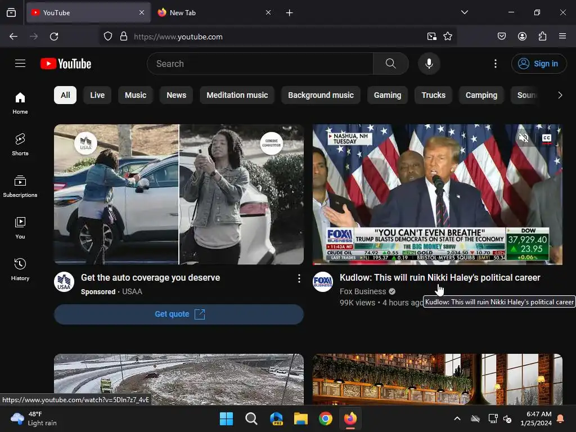Image resolution: width=576 pixels, height=432 pixels.
Task: Open Firefox account icon
Action: 522,36
